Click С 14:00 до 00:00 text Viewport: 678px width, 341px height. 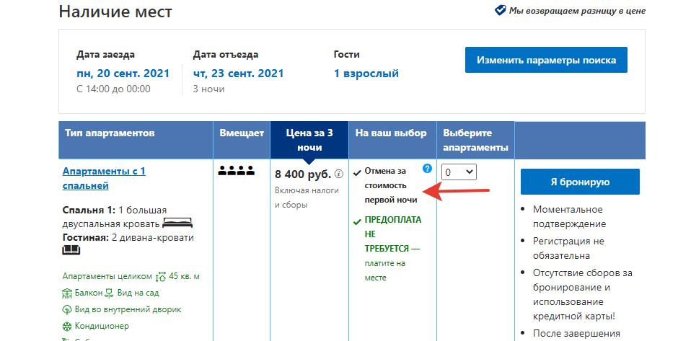point(113,89)
